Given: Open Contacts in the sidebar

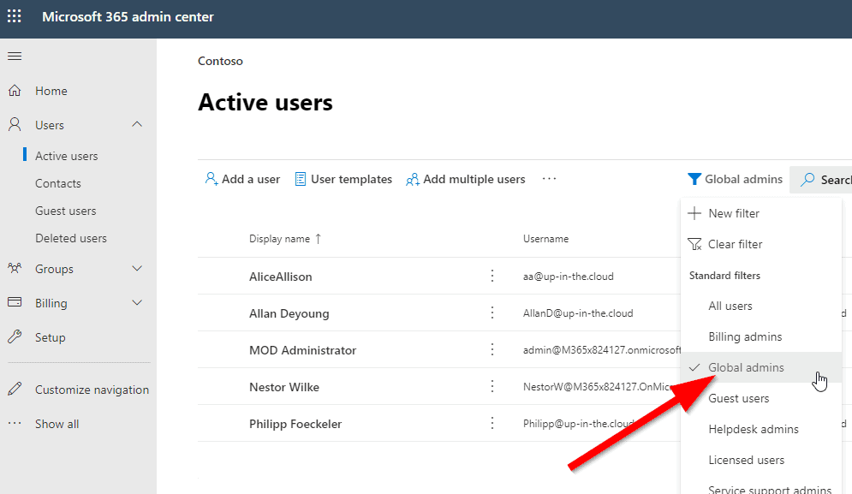Looking at the screenshot, I should pos(58,183).
